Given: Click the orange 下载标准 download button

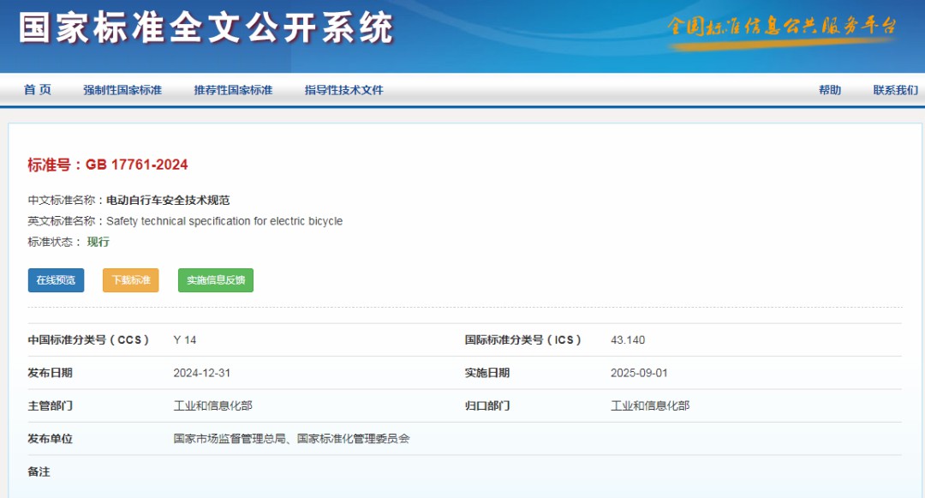Looking at the screenshot, I should click(x=130, y=279).
